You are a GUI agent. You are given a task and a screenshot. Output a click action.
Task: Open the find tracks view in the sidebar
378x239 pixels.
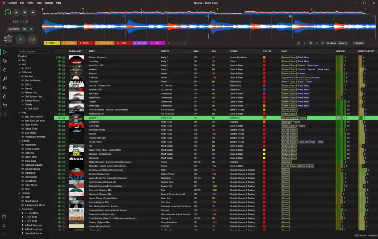pos(4,88)
